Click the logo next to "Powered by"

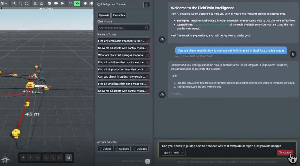tap(147, 161)
